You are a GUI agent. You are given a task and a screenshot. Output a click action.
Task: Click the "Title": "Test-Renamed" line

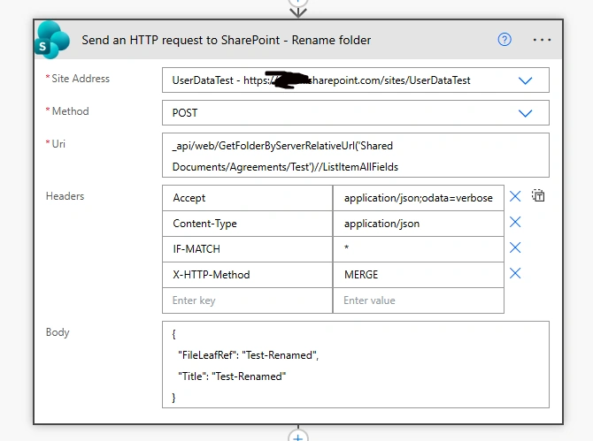(x=232, y=376)
